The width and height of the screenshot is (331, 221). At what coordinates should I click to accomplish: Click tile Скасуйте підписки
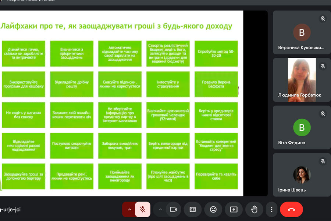click(x=120, y=84)
